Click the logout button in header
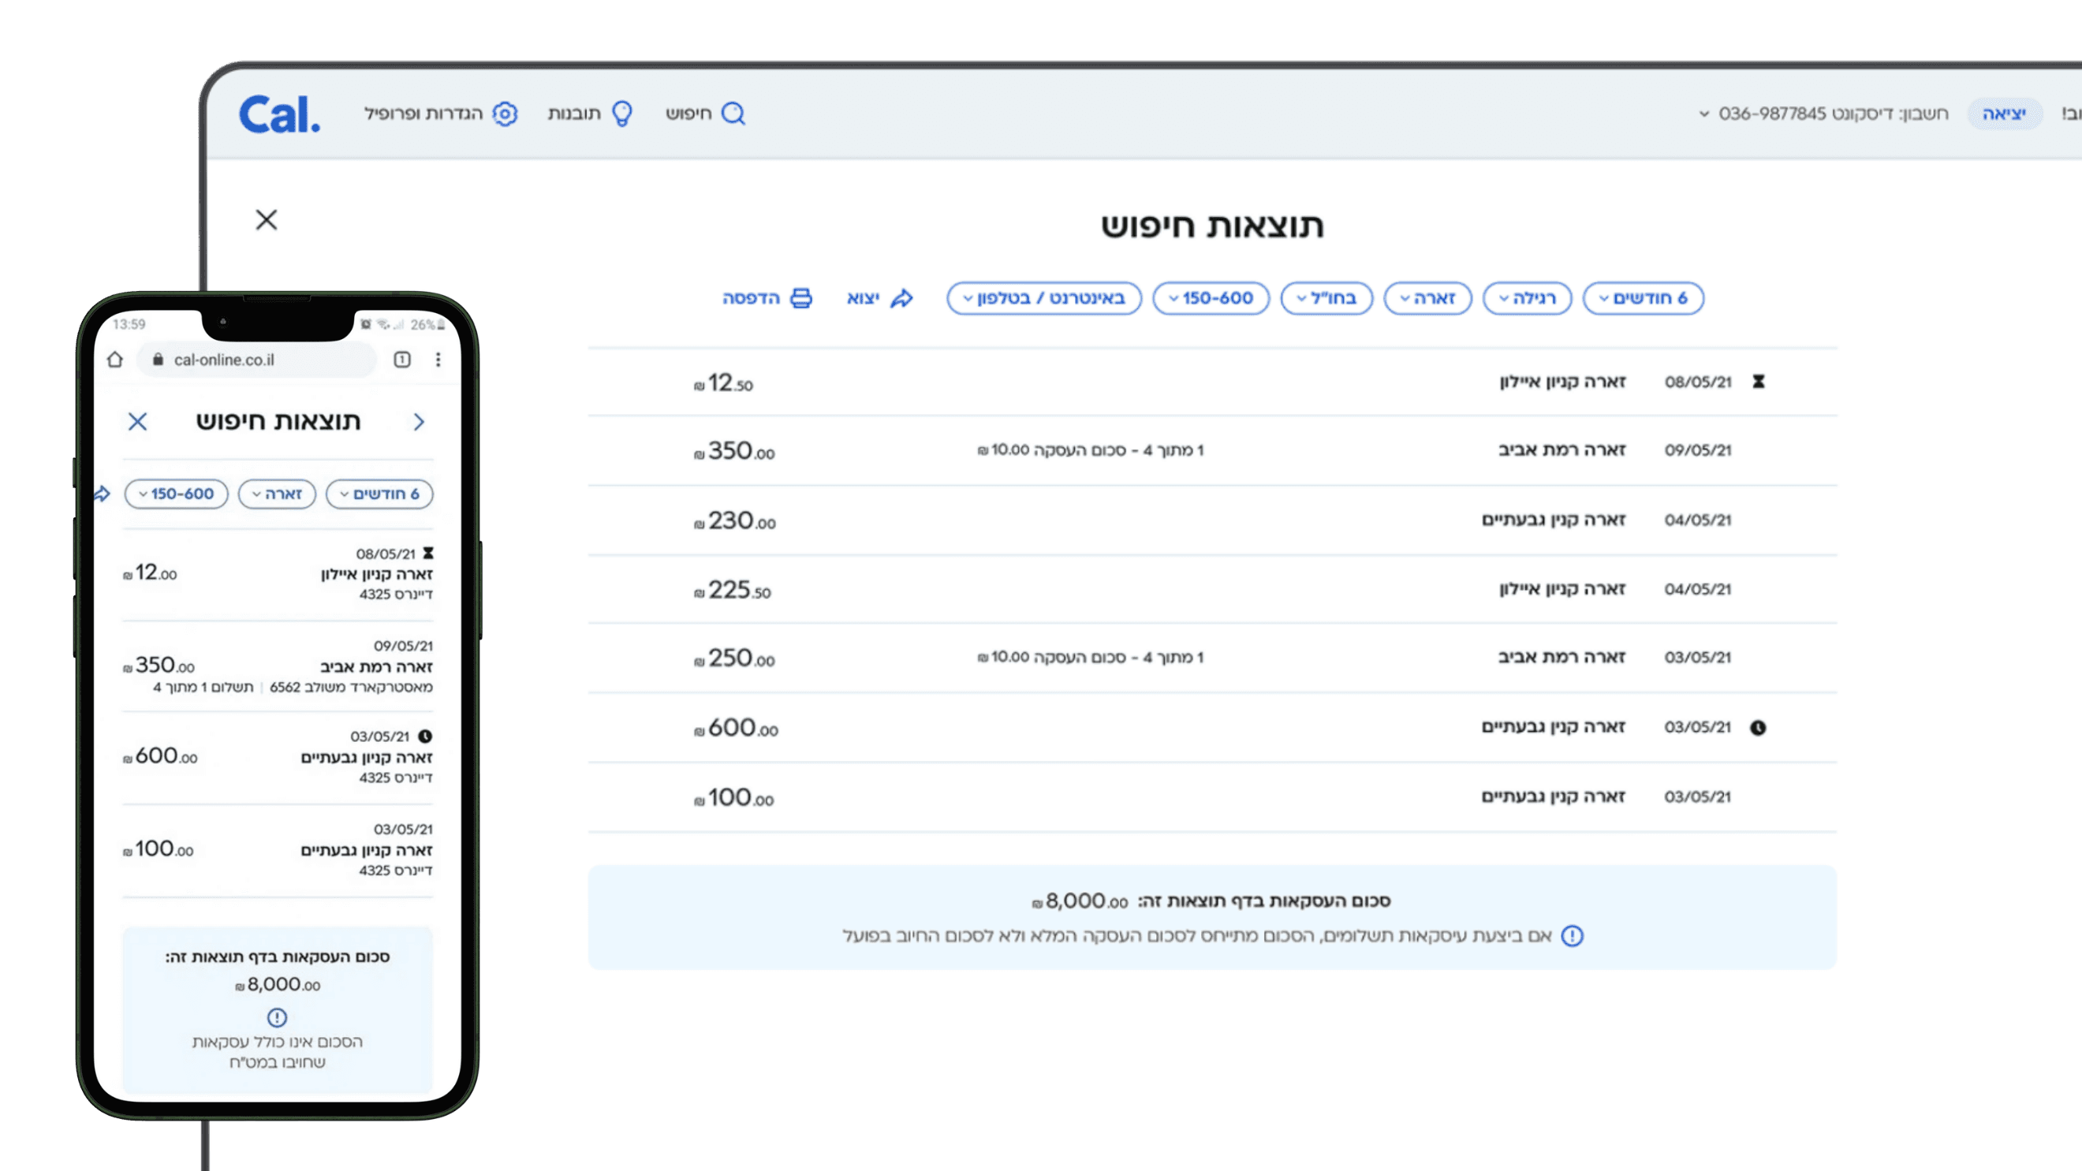The height and width of the screenshot is (1171, 2082). pos(2004,114)
